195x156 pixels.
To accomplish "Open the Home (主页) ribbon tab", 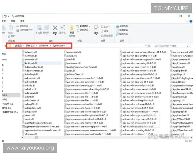I will (x=4, y=21).
